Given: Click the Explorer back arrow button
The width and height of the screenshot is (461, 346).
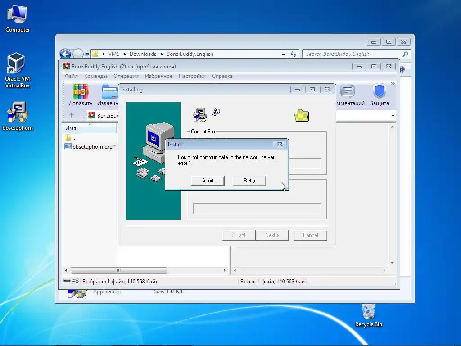Looking at the screenshot, I should pyautogui.click(x=65, y=54).
